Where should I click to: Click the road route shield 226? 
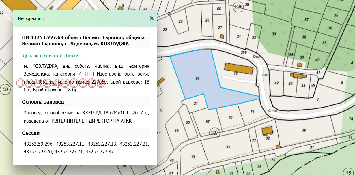[x=238, y=6]
